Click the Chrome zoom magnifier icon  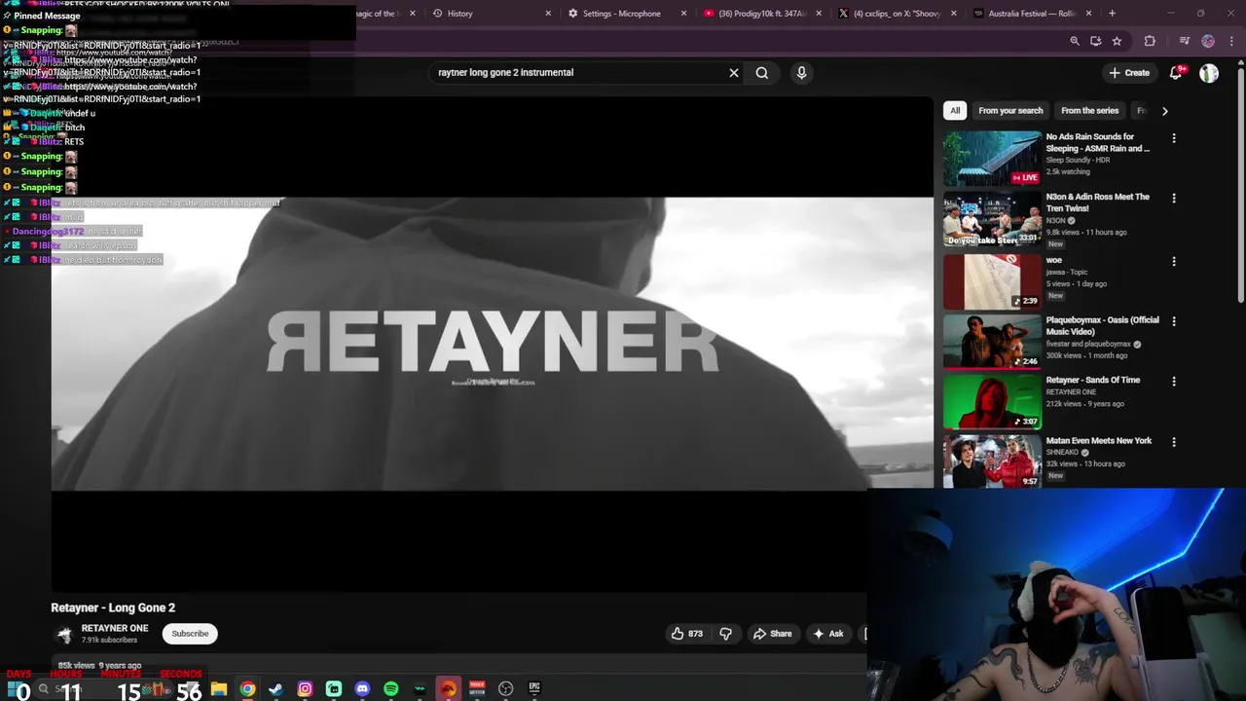pyautogui.click(x=1075, y=41)
